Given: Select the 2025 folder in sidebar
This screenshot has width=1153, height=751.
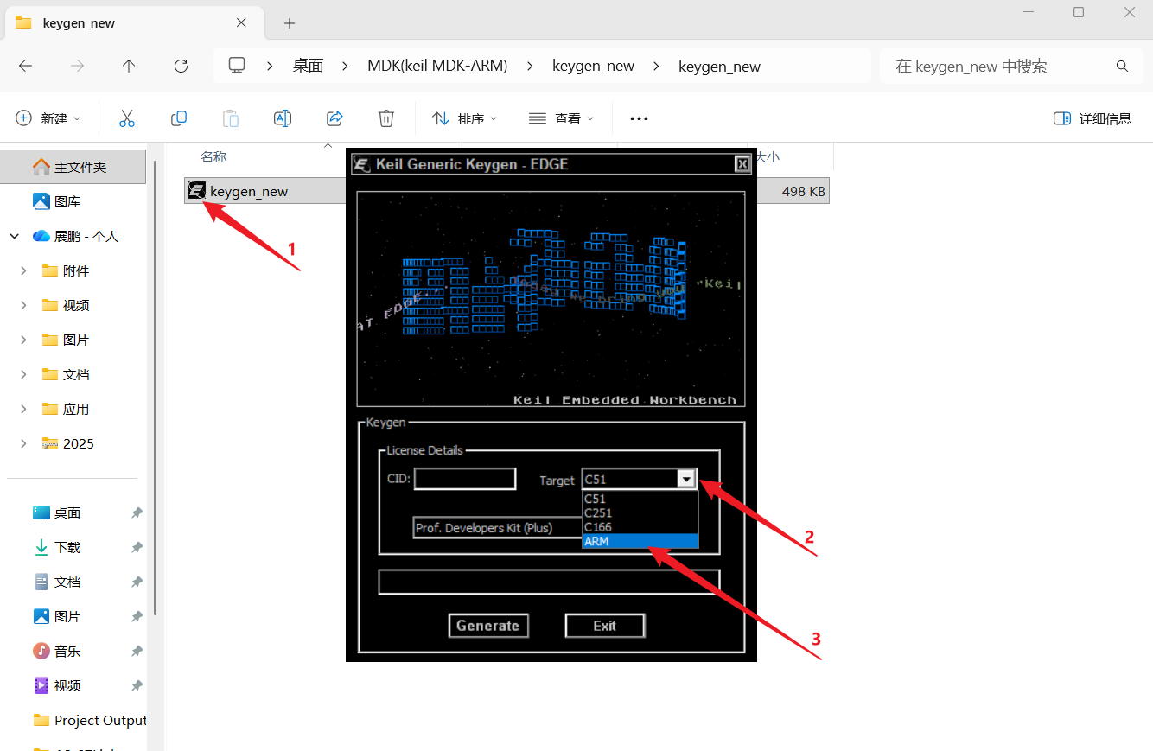Looking at the screenshot, I should 79,443.
